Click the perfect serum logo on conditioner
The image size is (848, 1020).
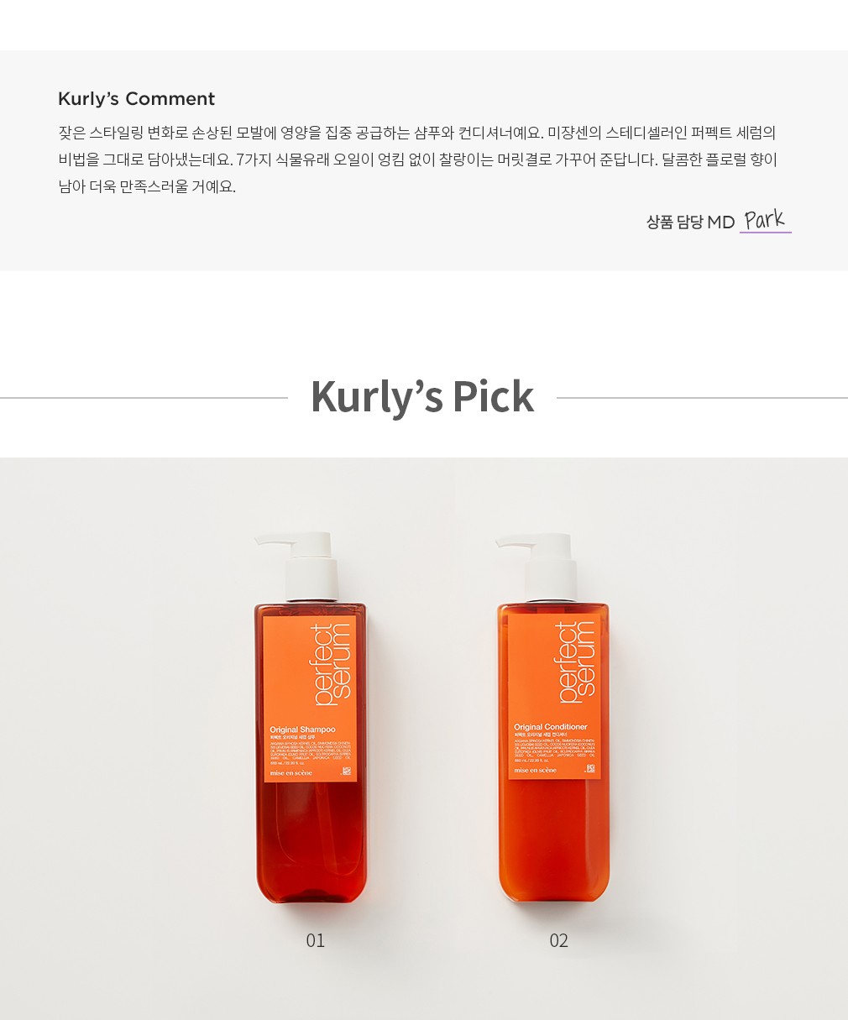[x=575, y=662]
